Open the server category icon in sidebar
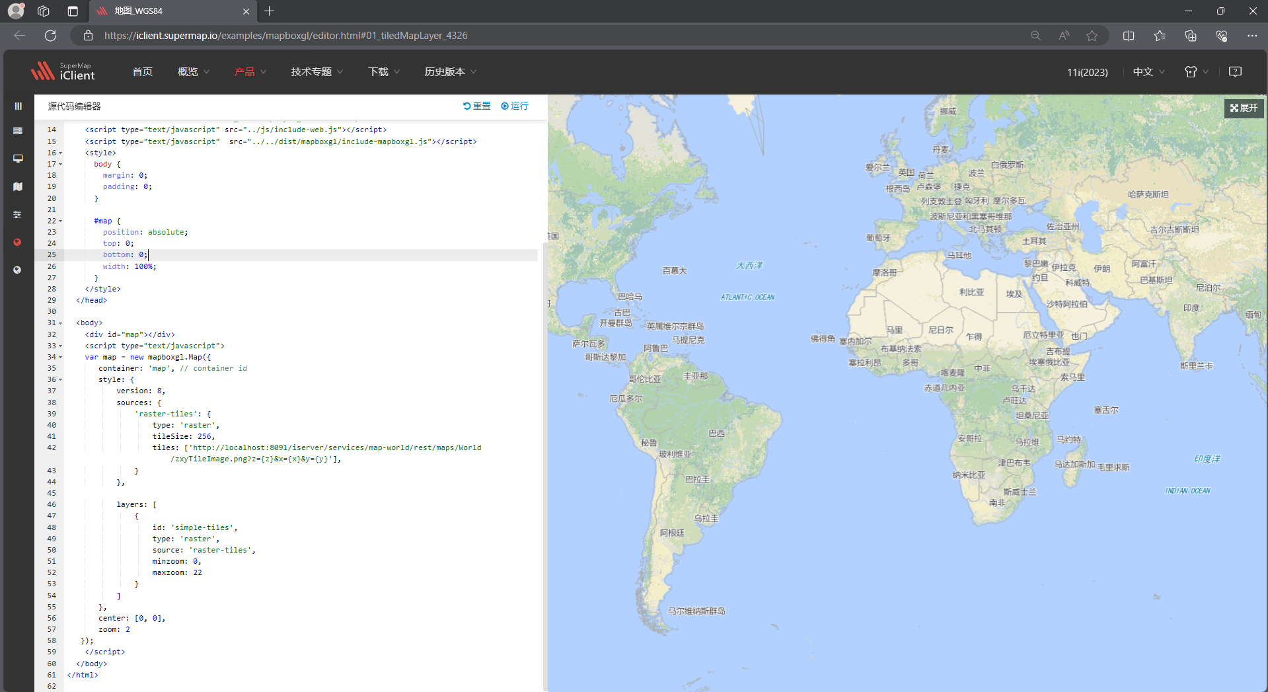Image resolution: width=1268 pixels, height=692 pixels. click(18, 131)
